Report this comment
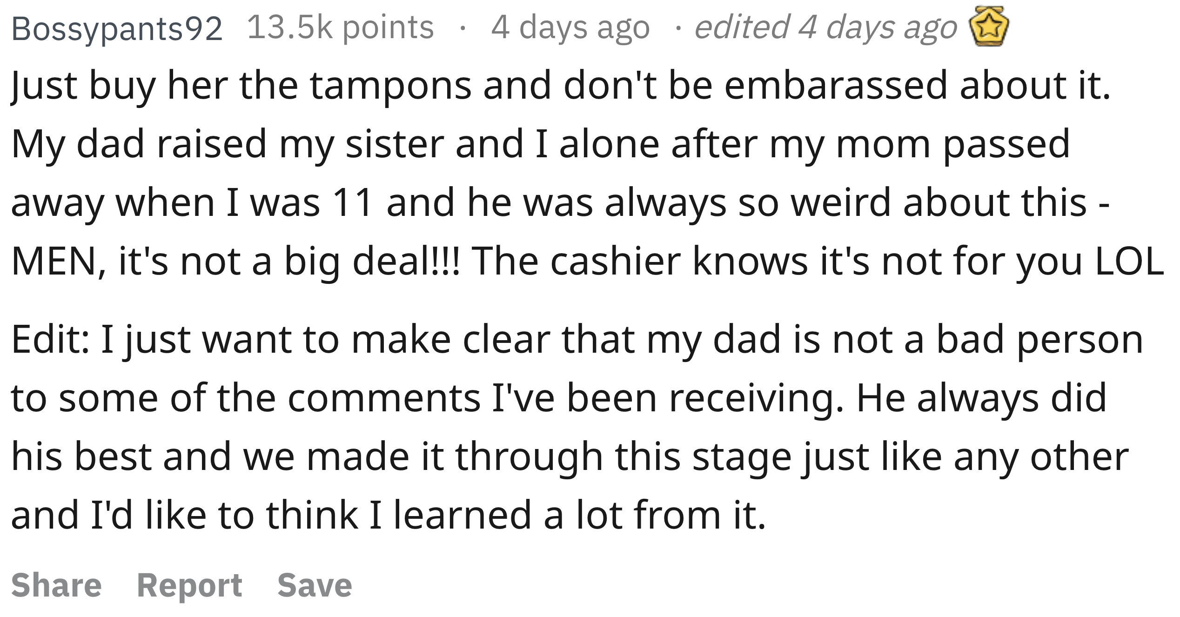This screenshot has height=617, width=1180. 189,586
